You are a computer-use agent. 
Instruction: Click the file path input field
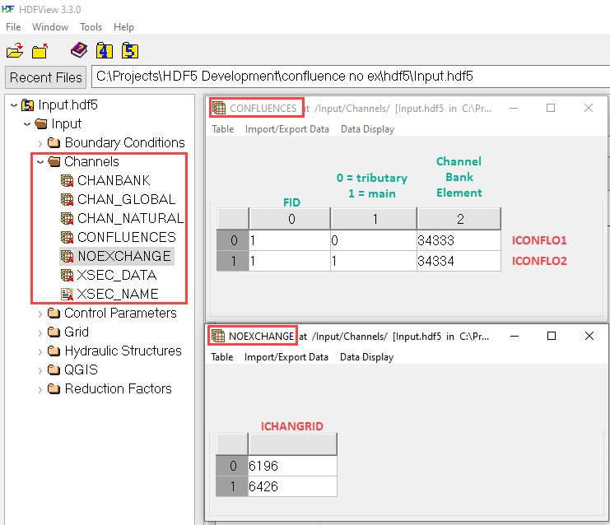pos(350,77)
